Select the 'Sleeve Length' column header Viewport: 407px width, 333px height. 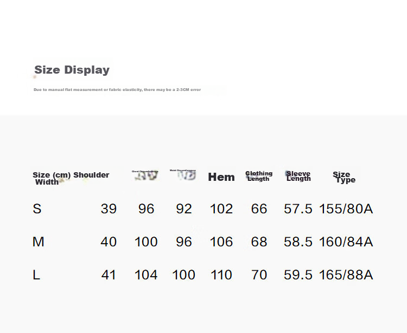pyautogui.click(x=298, y=176)
